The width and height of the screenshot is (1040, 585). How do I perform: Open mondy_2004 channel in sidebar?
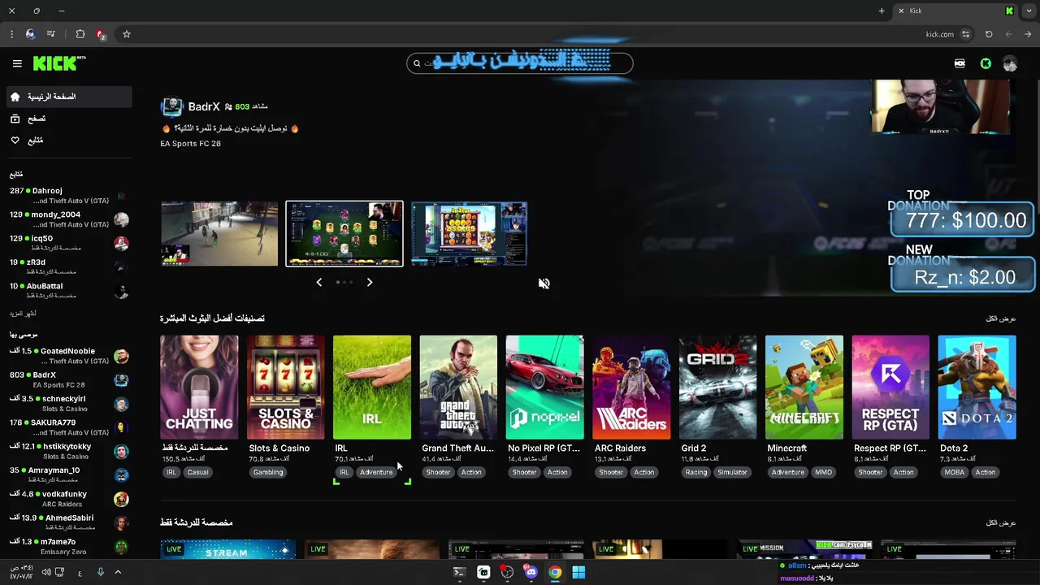coord(68,219)
